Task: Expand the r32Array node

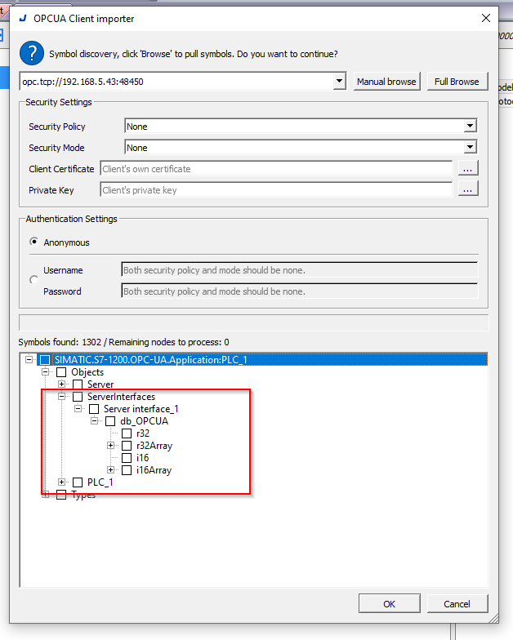Action: pyautogui.click(x=111, y=446)
